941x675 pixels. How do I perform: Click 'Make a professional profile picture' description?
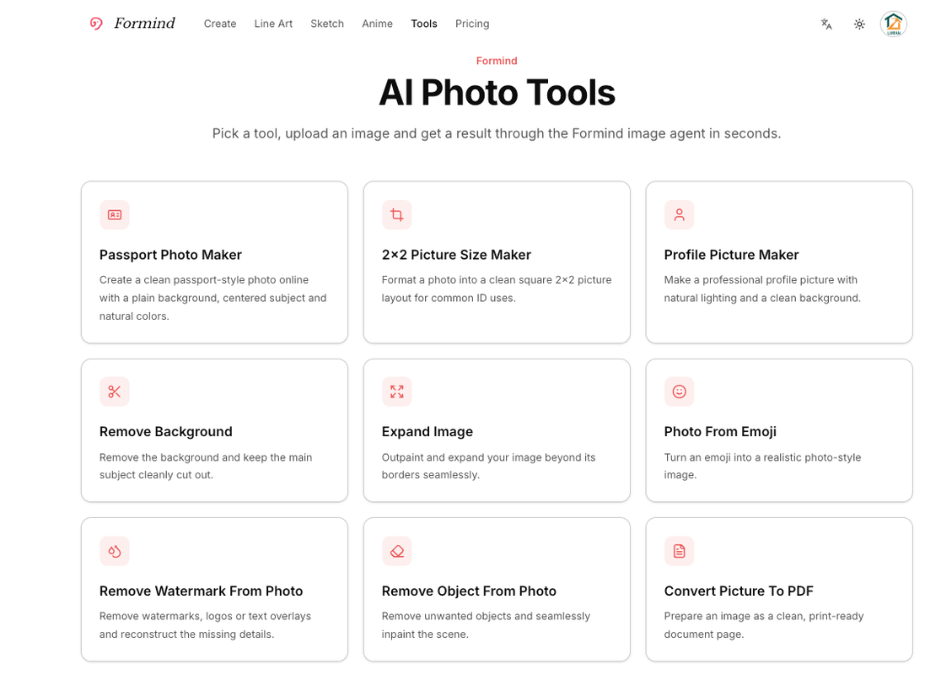pos(762,289)
